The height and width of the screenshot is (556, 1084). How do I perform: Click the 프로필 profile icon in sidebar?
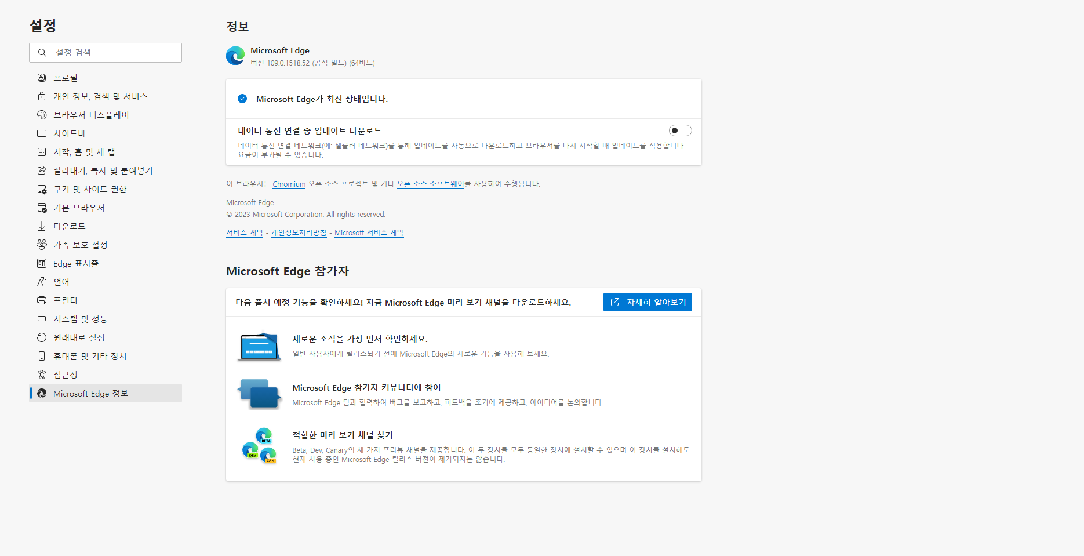tap(42, 78)
